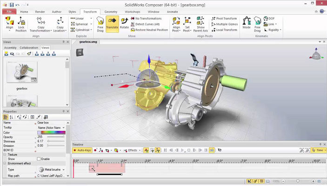Click the zoom-in plus icon in status bar
This screenshot has width=327, height=186.
click(x=313, y=181)
